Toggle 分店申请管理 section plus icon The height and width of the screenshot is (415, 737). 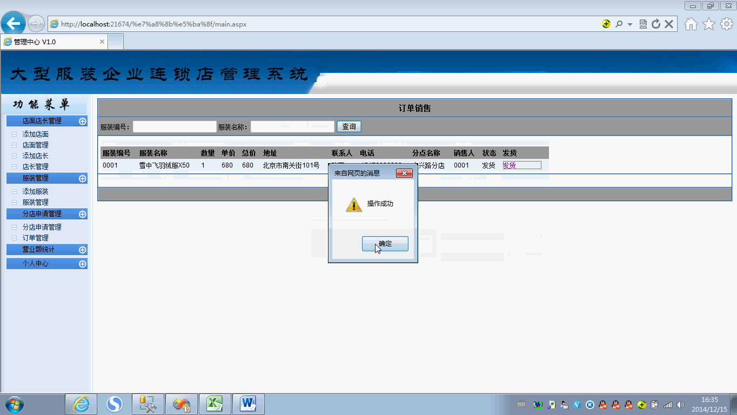click(83, 214)
